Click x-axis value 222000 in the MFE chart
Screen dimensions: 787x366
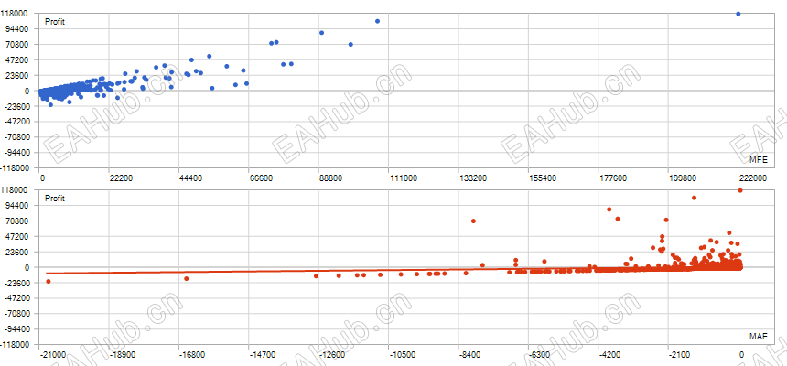coord(752,178)
